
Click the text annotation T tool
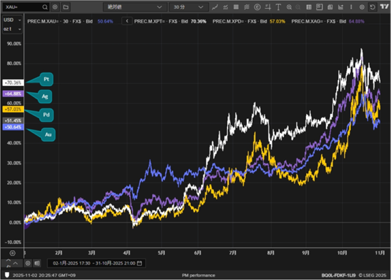[x=278, y=7]
